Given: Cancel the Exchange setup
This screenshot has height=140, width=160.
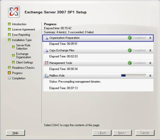Looking at the screenshot, I should pyautogui.click(x=145, y=133).
